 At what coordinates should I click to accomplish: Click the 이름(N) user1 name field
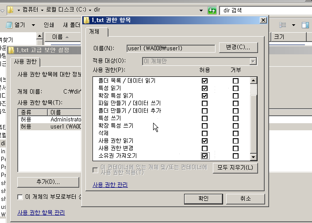171,49
